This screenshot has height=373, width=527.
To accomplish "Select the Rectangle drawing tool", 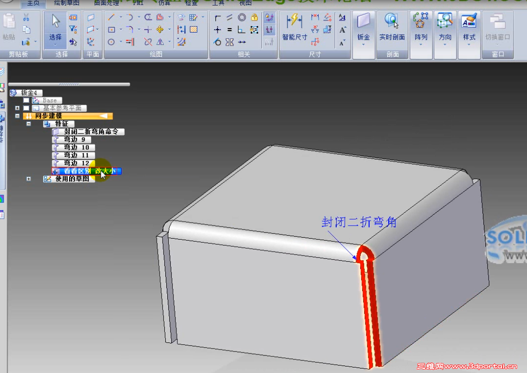I will point(111,30).
